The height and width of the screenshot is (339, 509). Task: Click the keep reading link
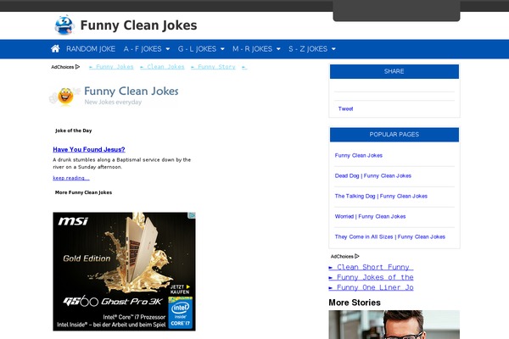[x=71, y=178]
